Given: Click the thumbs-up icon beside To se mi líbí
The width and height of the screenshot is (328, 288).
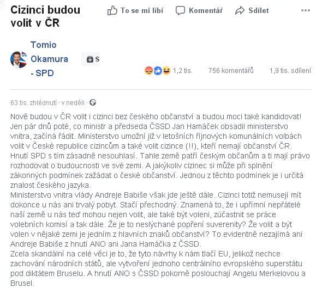Looking at the screenshot, I should pos(112,10).
